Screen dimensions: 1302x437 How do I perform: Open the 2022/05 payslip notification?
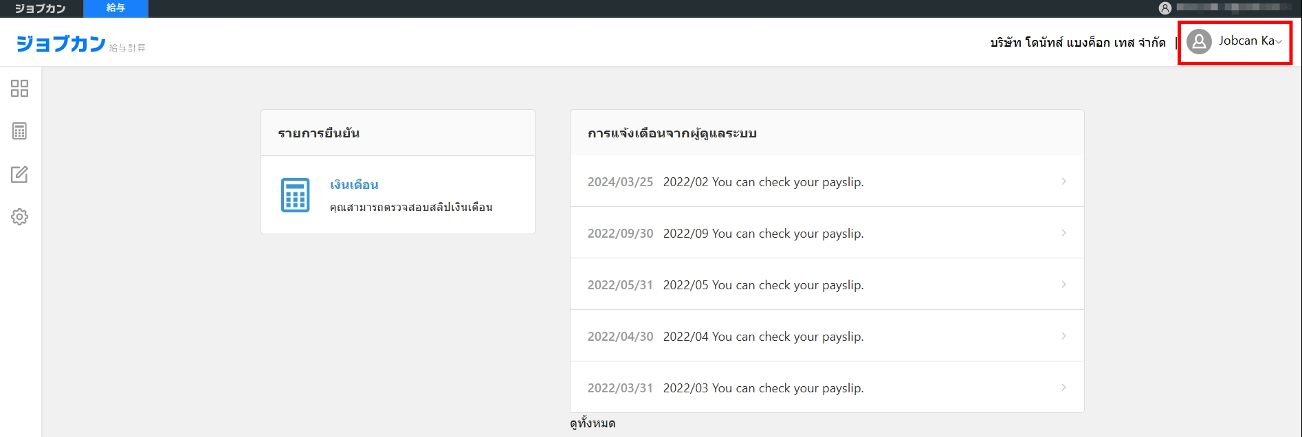pyautogui.click(x=827, y=284)
